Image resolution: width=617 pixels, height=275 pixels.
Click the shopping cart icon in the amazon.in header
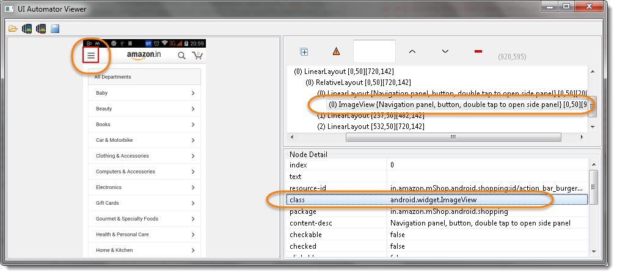tap(197, 56)
